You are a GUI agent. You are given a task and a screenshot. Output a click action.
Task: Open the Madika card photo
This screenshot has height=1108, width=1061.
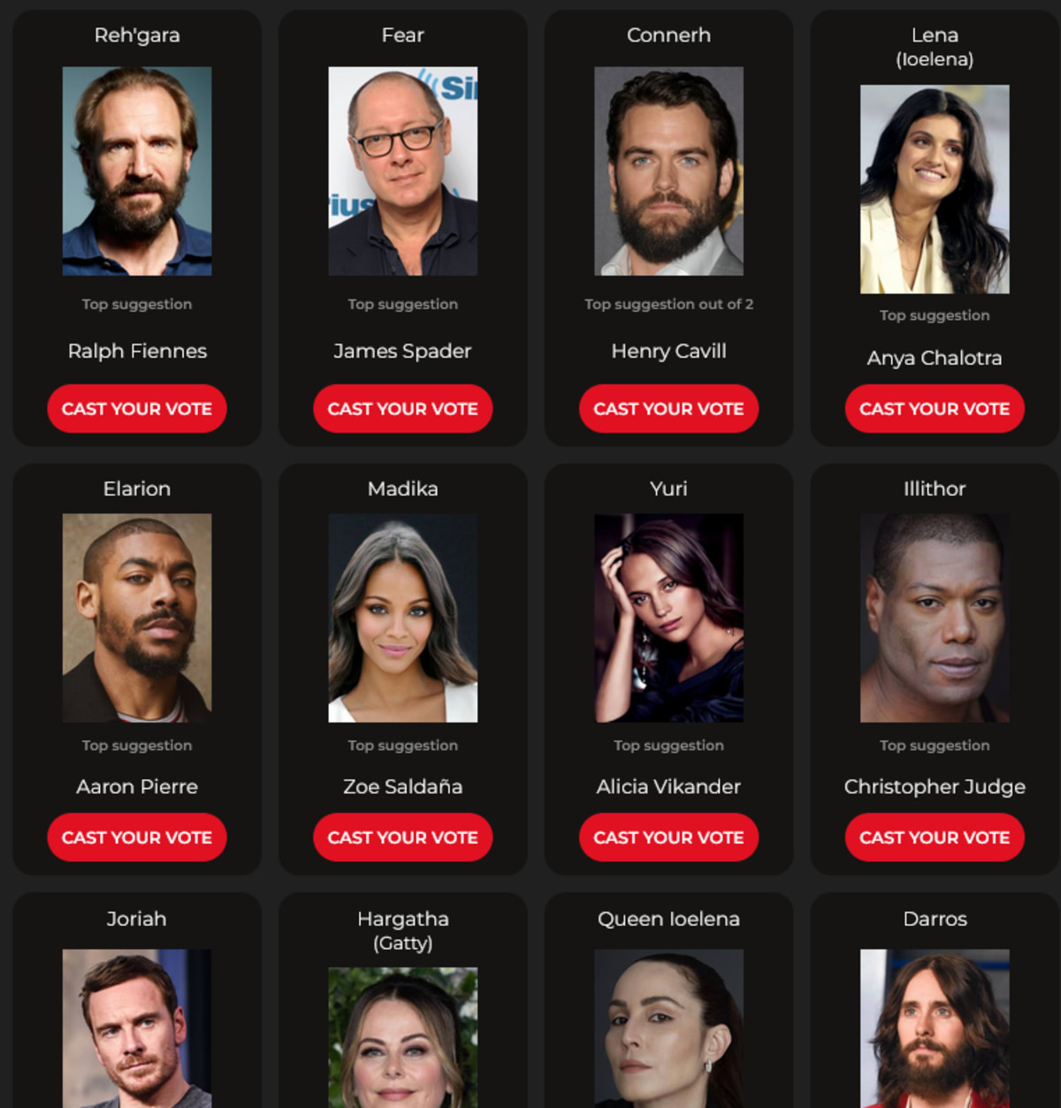(403, 619)
